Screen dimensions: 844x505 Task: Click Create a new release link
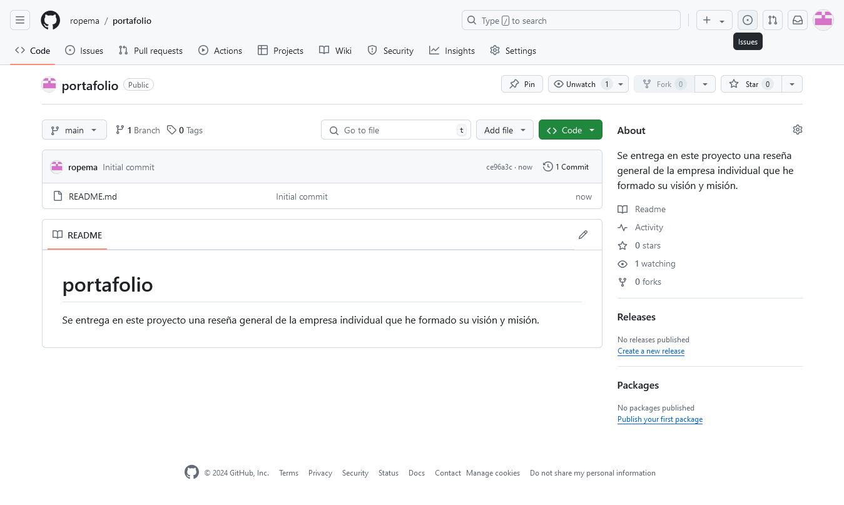point(651,351)
